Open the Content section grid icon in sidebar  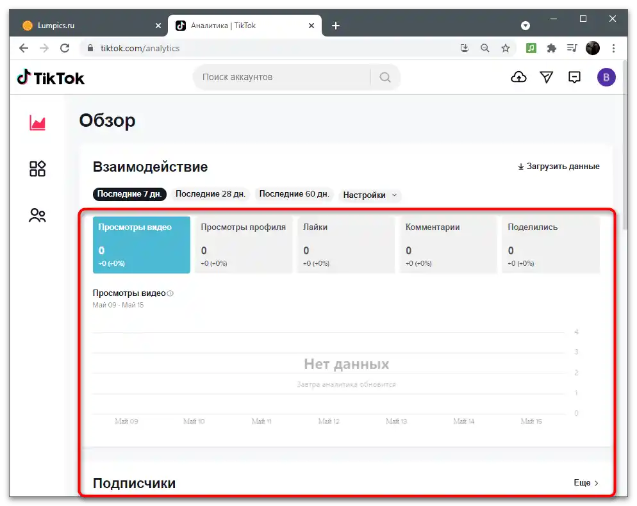pos(37,168)
